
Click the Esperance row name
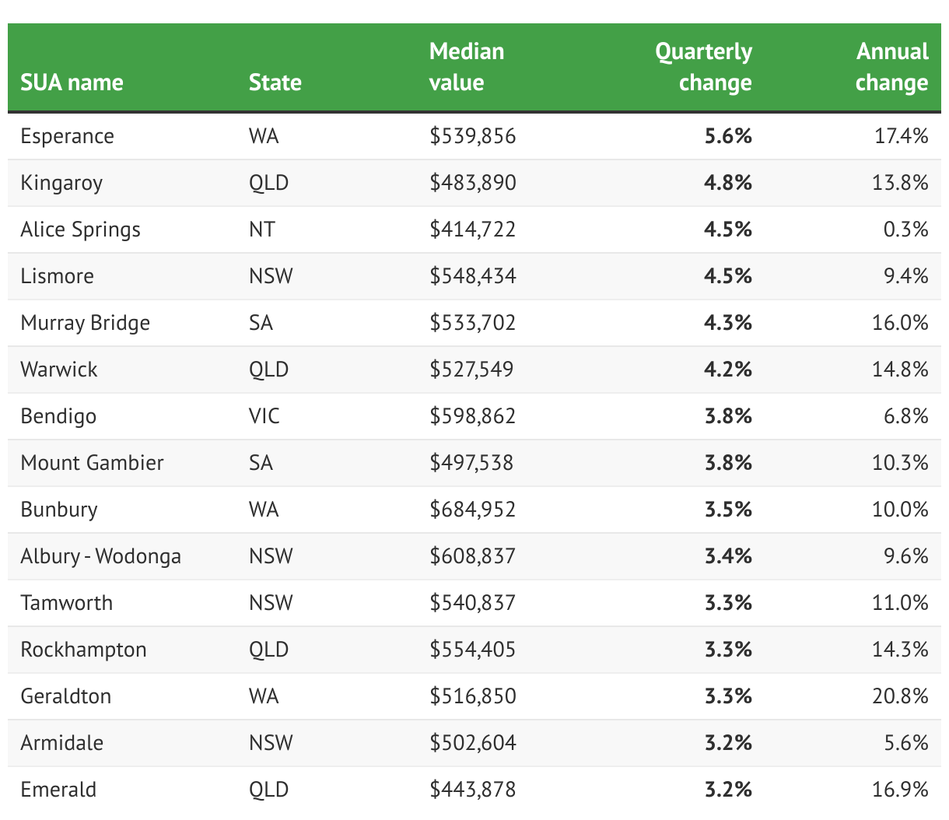tap(67, 136)
